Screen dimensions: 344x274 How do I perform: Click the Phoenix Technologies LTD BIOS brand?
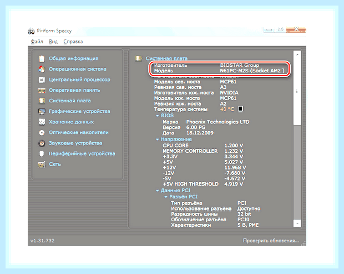point(217,122)
